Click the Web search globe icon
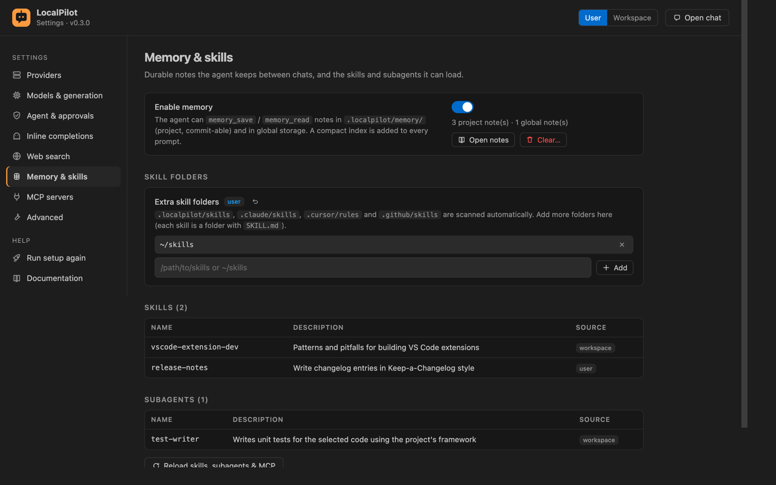The width and height of the screenshot is (776, 485). [x=17, y=157]
